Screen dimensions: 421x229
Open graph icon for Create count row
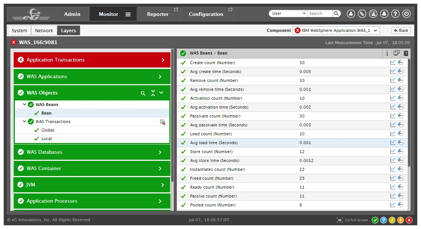[392, 62]
